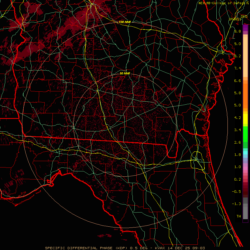The height and width of the screenshot is (250, 250).
Task: Select the orange band on the color scale
Action: click(245, 94)
